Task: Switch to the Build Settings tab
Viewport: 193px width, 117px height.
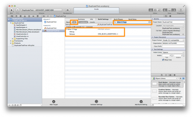Action: pyautogui.click(x=103, y=19)
